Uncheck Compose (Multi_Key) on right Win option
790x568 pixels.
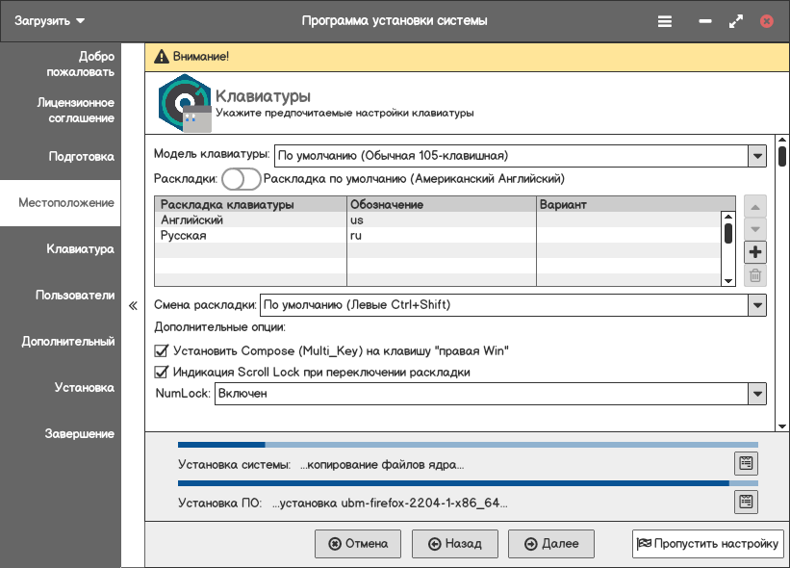click(x=162, y=350)
